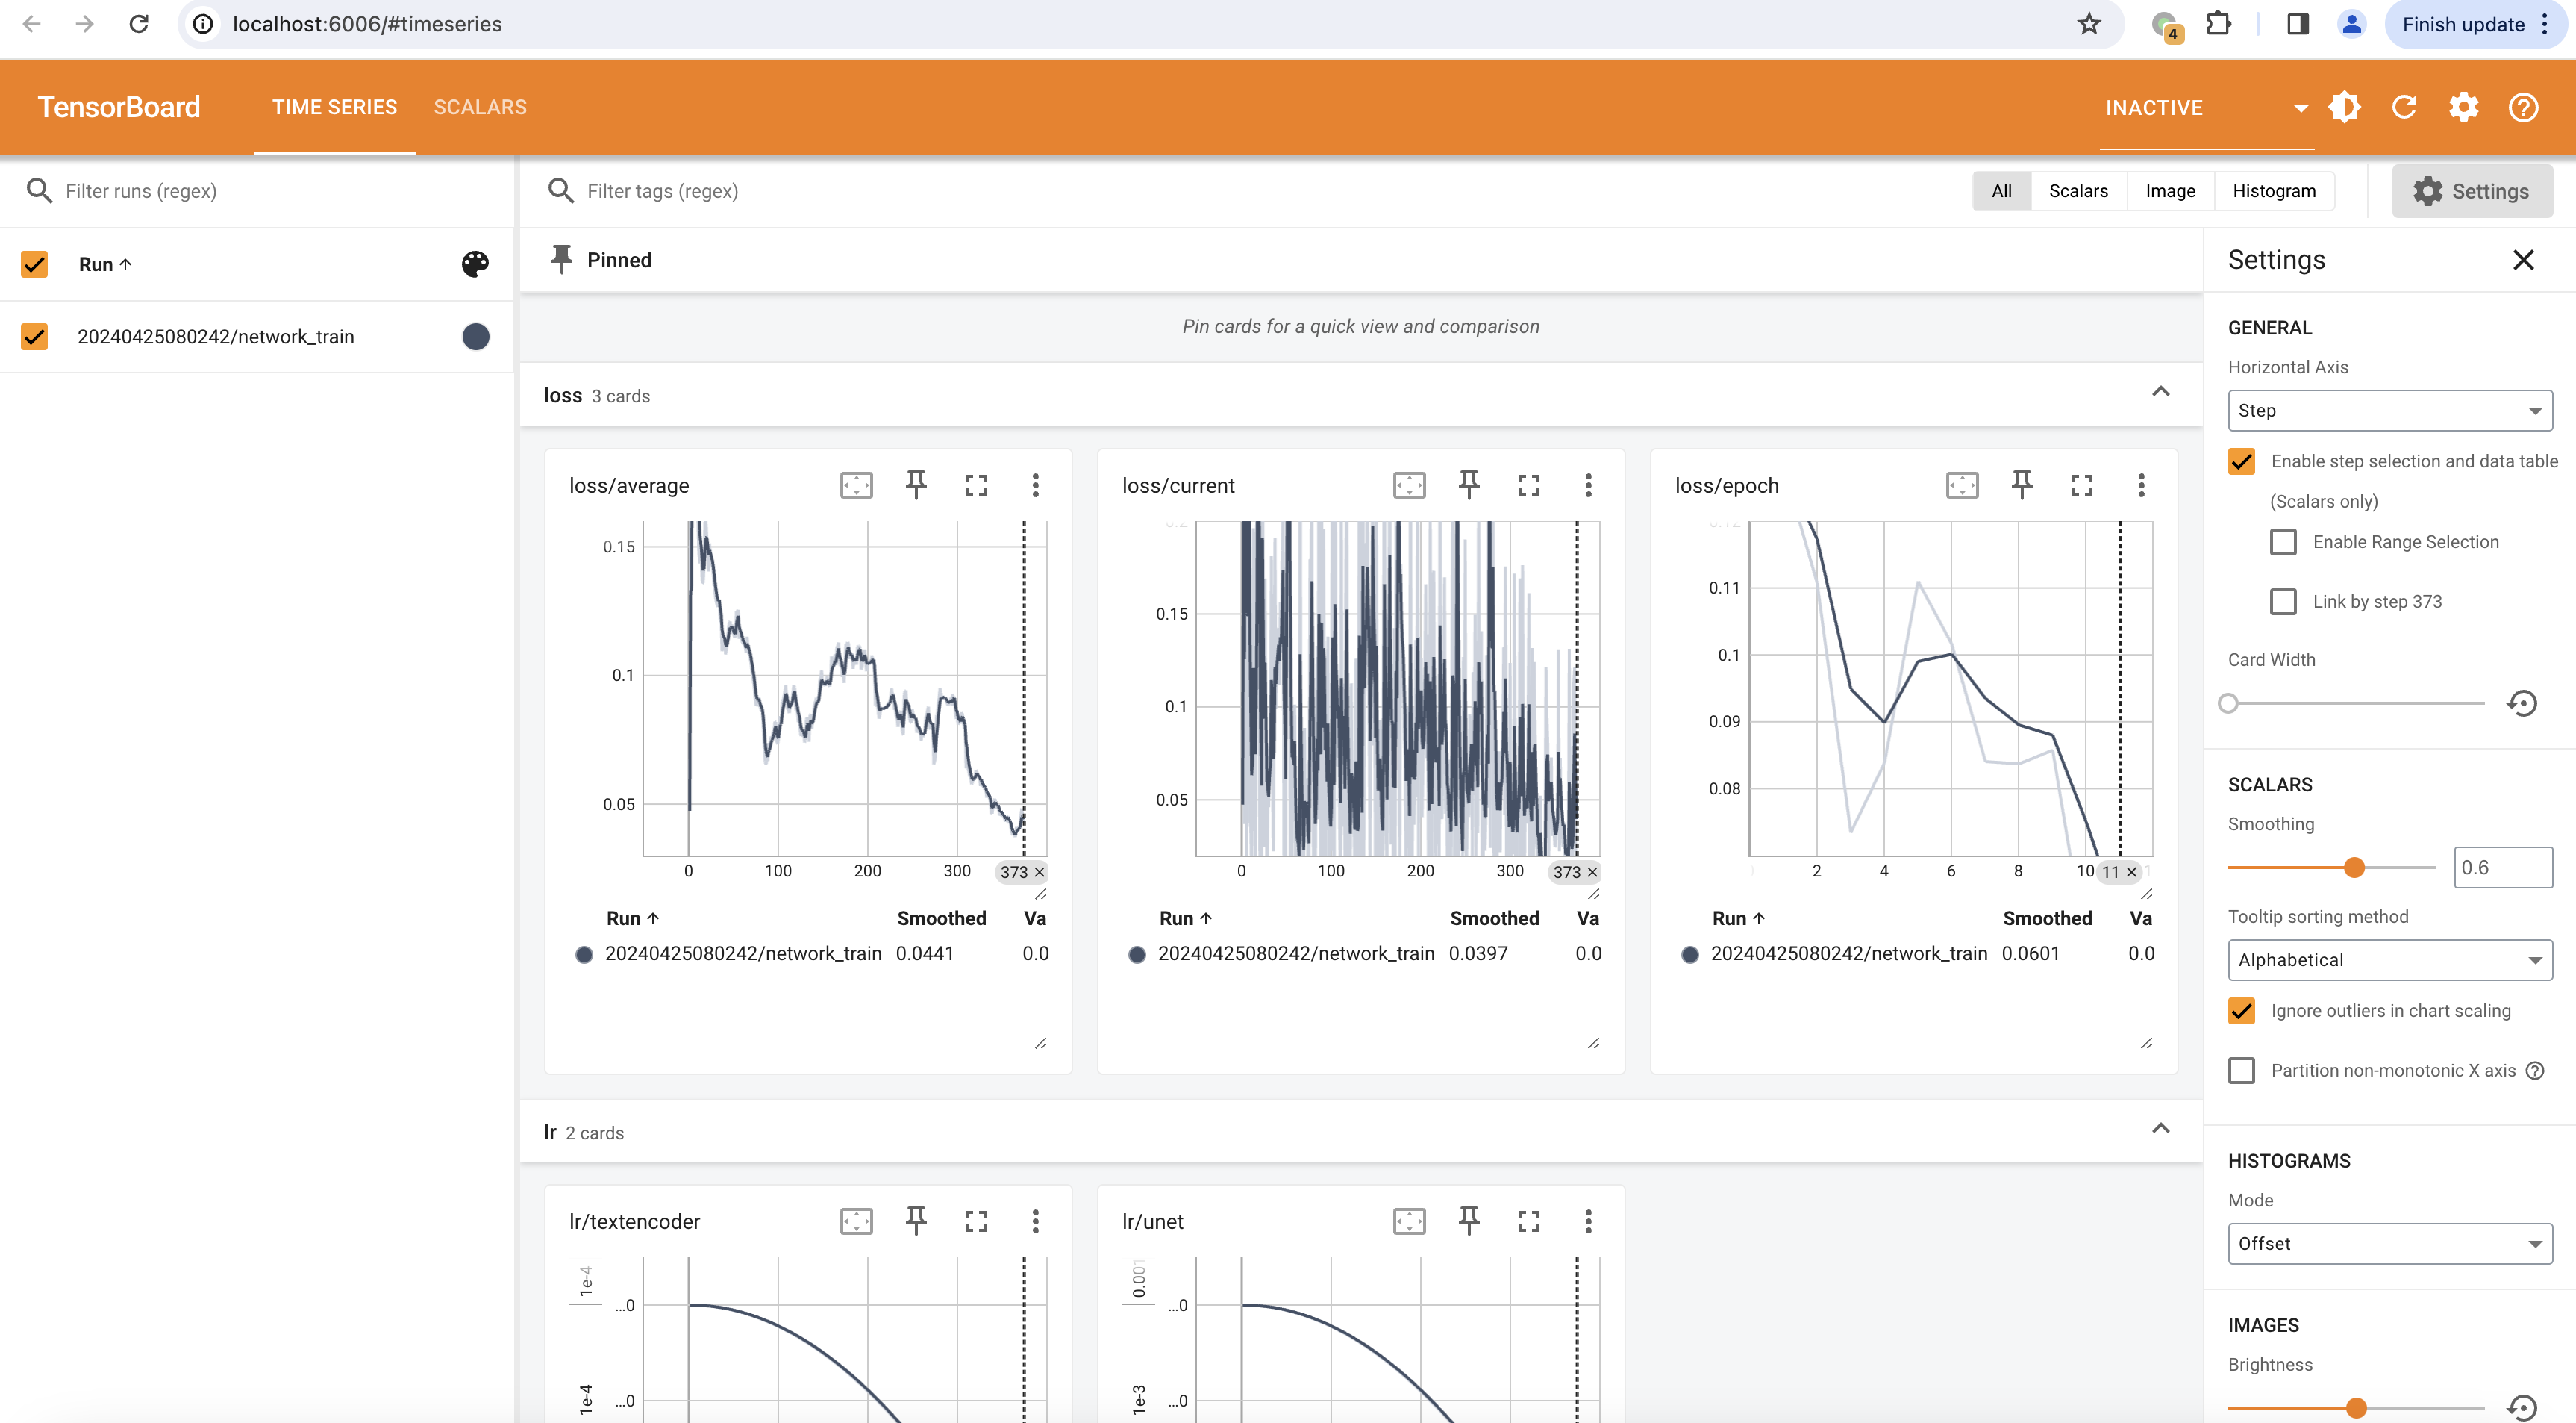The image size is (2576, 1423).
Task: Check Partition non-monotonic X axis
Action: [x=2242, y=1071]
